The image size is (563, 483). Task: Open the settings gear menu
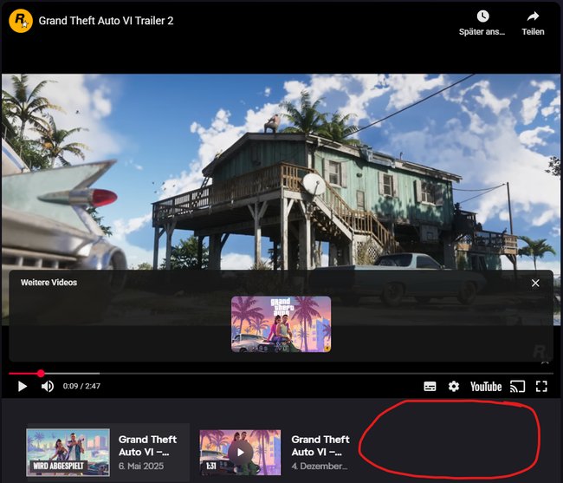[454, 387]
